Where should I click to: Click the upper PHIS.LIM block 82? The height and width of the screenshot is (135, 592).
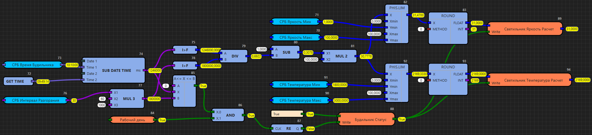(397, 24)
